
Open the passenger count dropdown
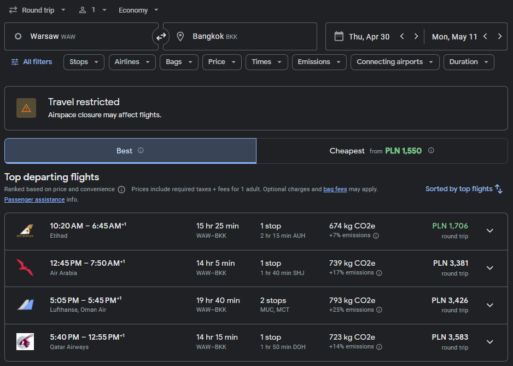[x=93, y=10]
